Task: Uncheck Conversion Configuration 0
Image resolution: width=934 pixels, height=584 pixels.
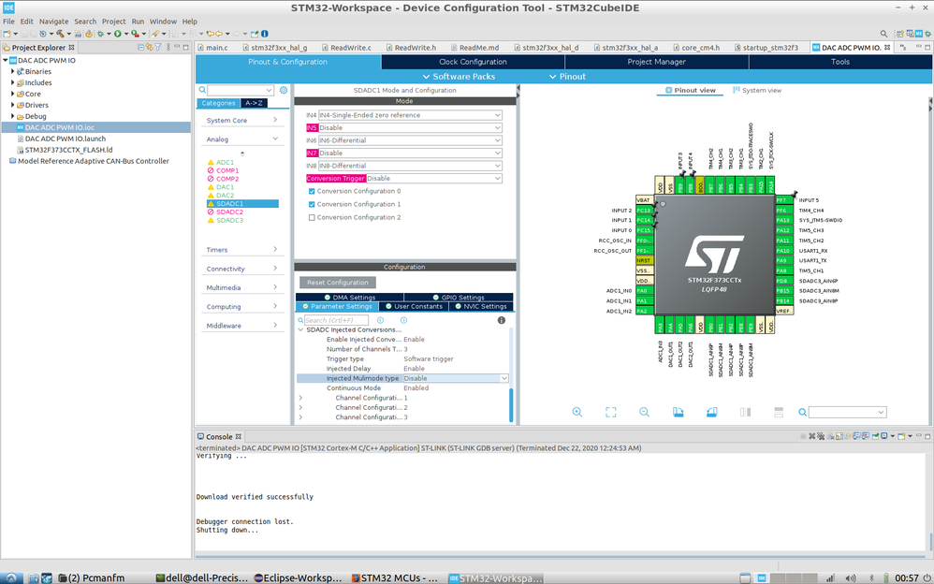Action: click(312, 191)
